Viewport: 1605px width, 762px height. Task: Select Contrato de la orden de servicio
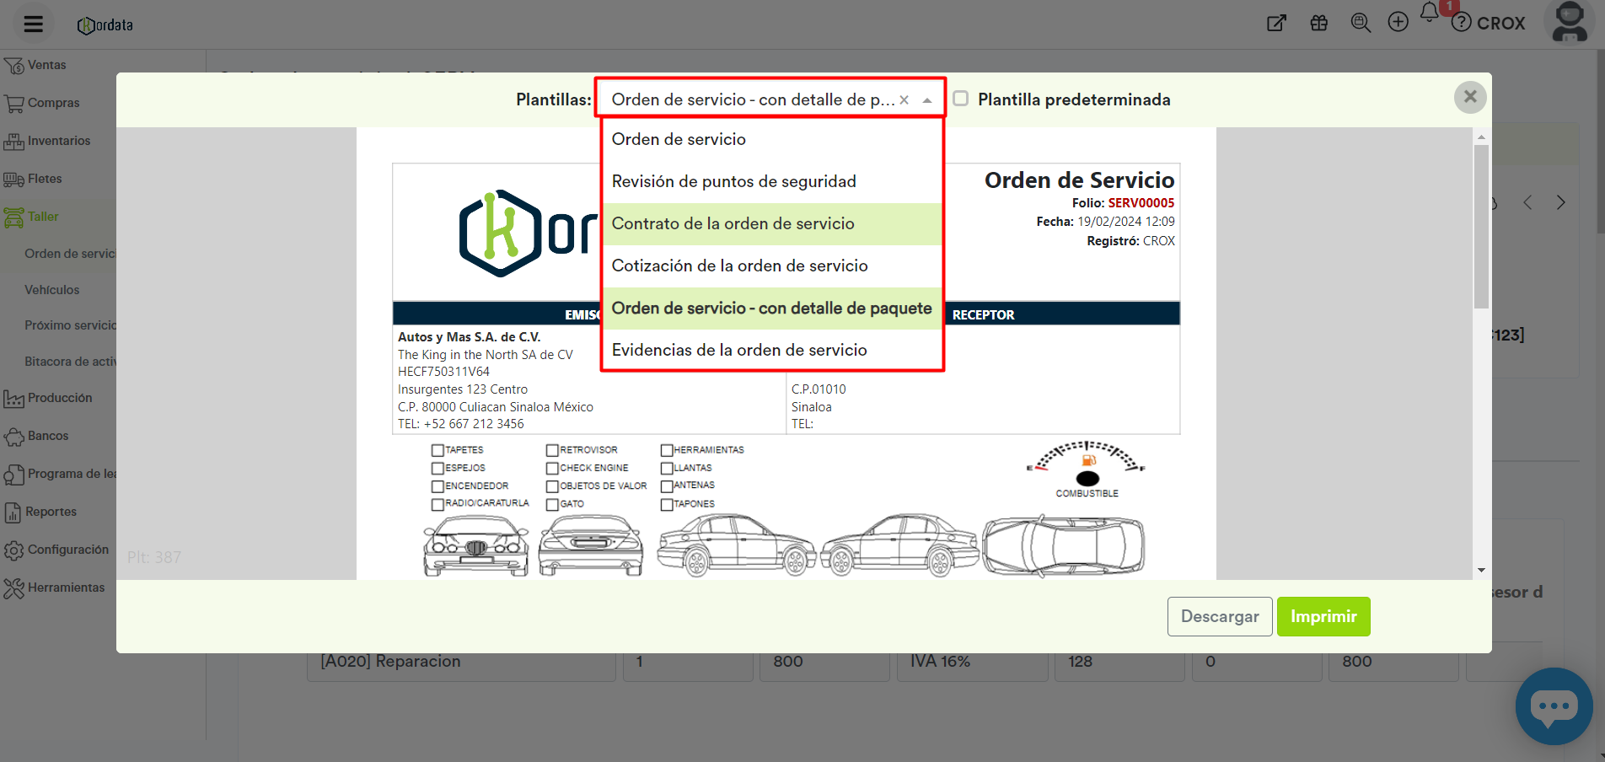pyautogui.click(x=733, y=223)
